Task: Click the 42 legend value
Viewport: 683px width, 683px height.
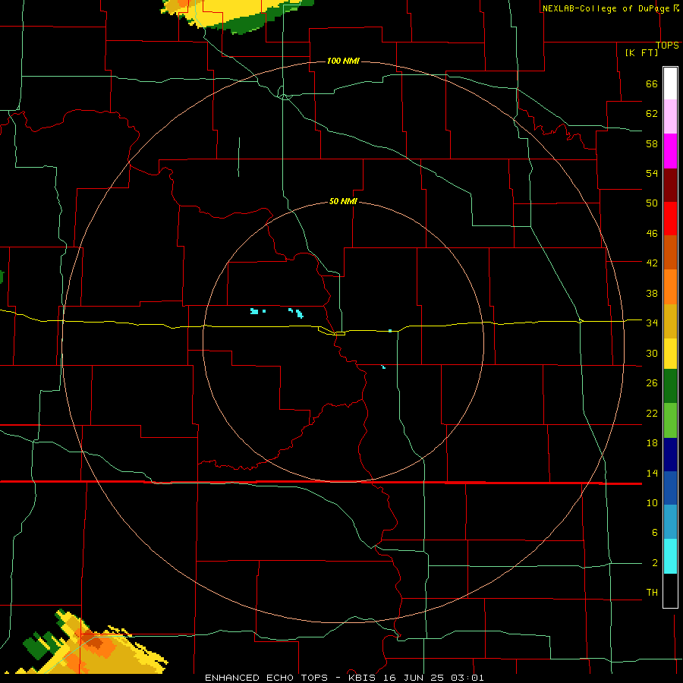Action: click(652, 263)
